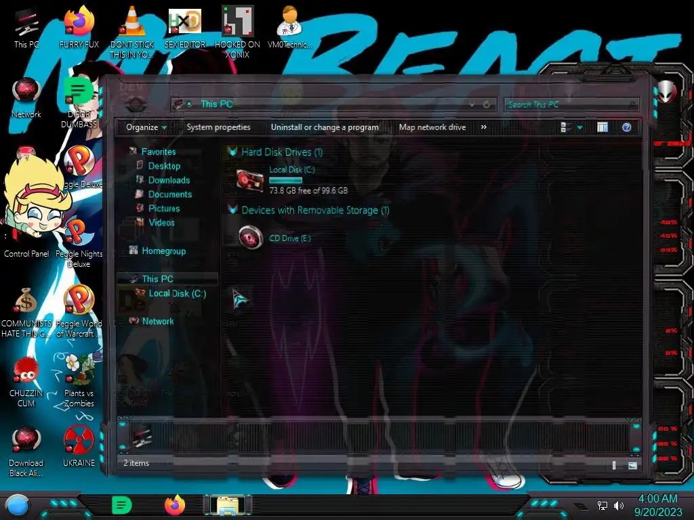The width and height of the screenshot is (694, 520).
Task: Click System properties in the toolbar
Action: pos(218,127)
